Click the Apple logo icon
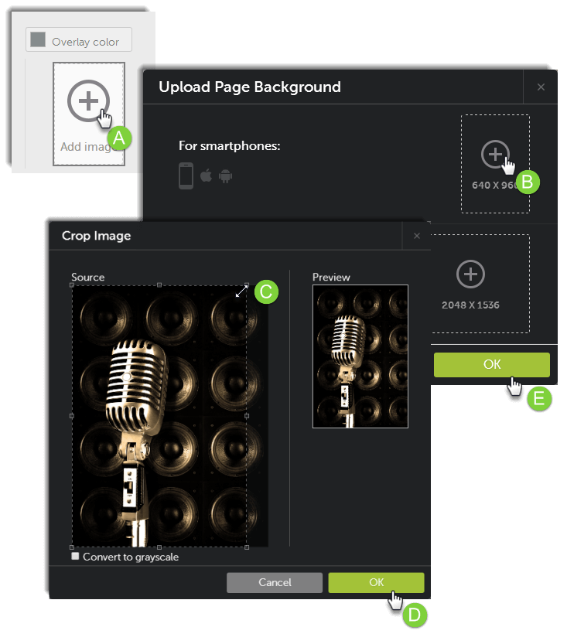This screenshot has width=567, height=634. pos(207,176)
